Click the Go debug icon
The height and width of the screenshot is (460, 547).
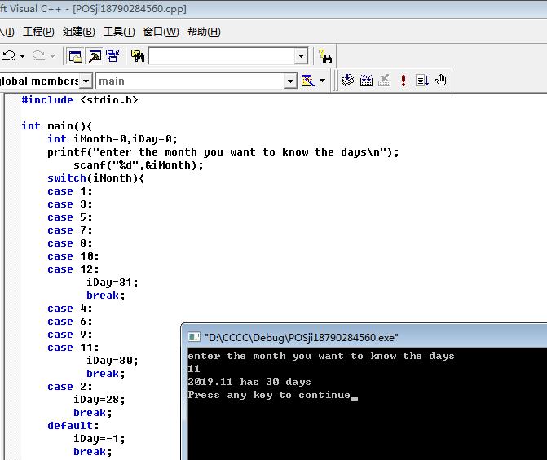tap(422, 81)
